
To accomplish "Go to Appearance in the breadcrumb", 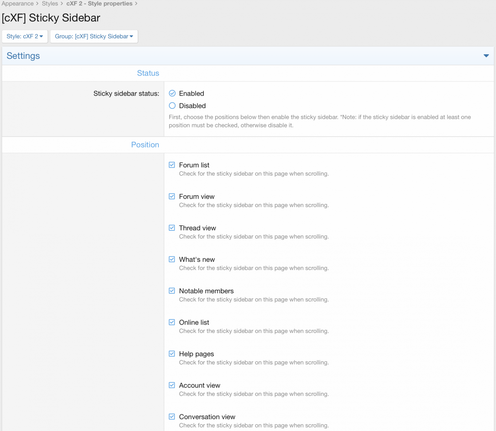I will click(x=17, y=3).
